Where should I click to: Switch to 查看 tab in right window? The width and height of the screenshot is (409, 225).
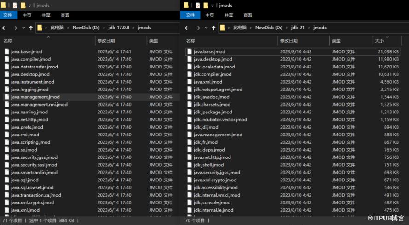(x=248, y=15)
